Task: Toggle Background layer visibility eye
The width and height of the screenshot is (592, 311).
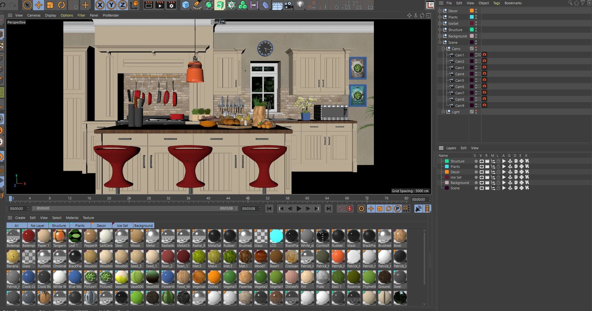Action: pyautogui.click(x=482, y=183)
